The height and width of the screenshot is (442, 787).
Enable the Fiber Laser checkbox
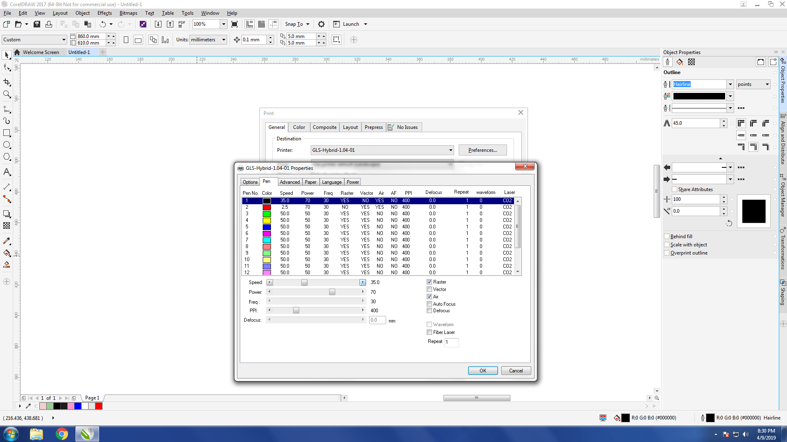tap(430, 332)
